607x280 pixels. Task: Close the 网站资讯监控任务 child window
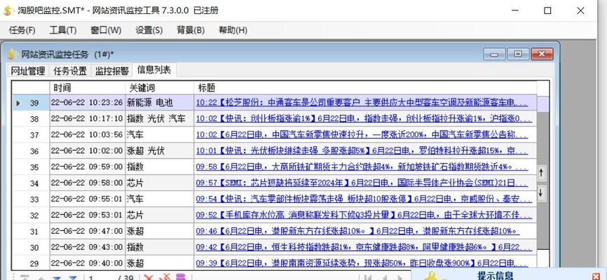tap(542, 54)
